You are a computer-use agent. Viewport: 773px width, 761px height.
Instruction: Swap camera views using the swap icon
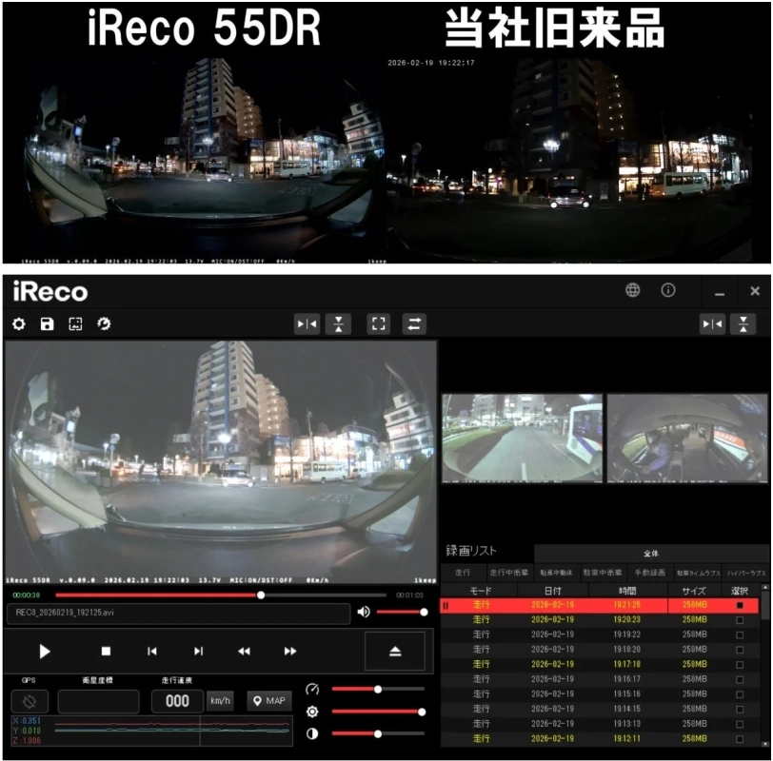413,323
